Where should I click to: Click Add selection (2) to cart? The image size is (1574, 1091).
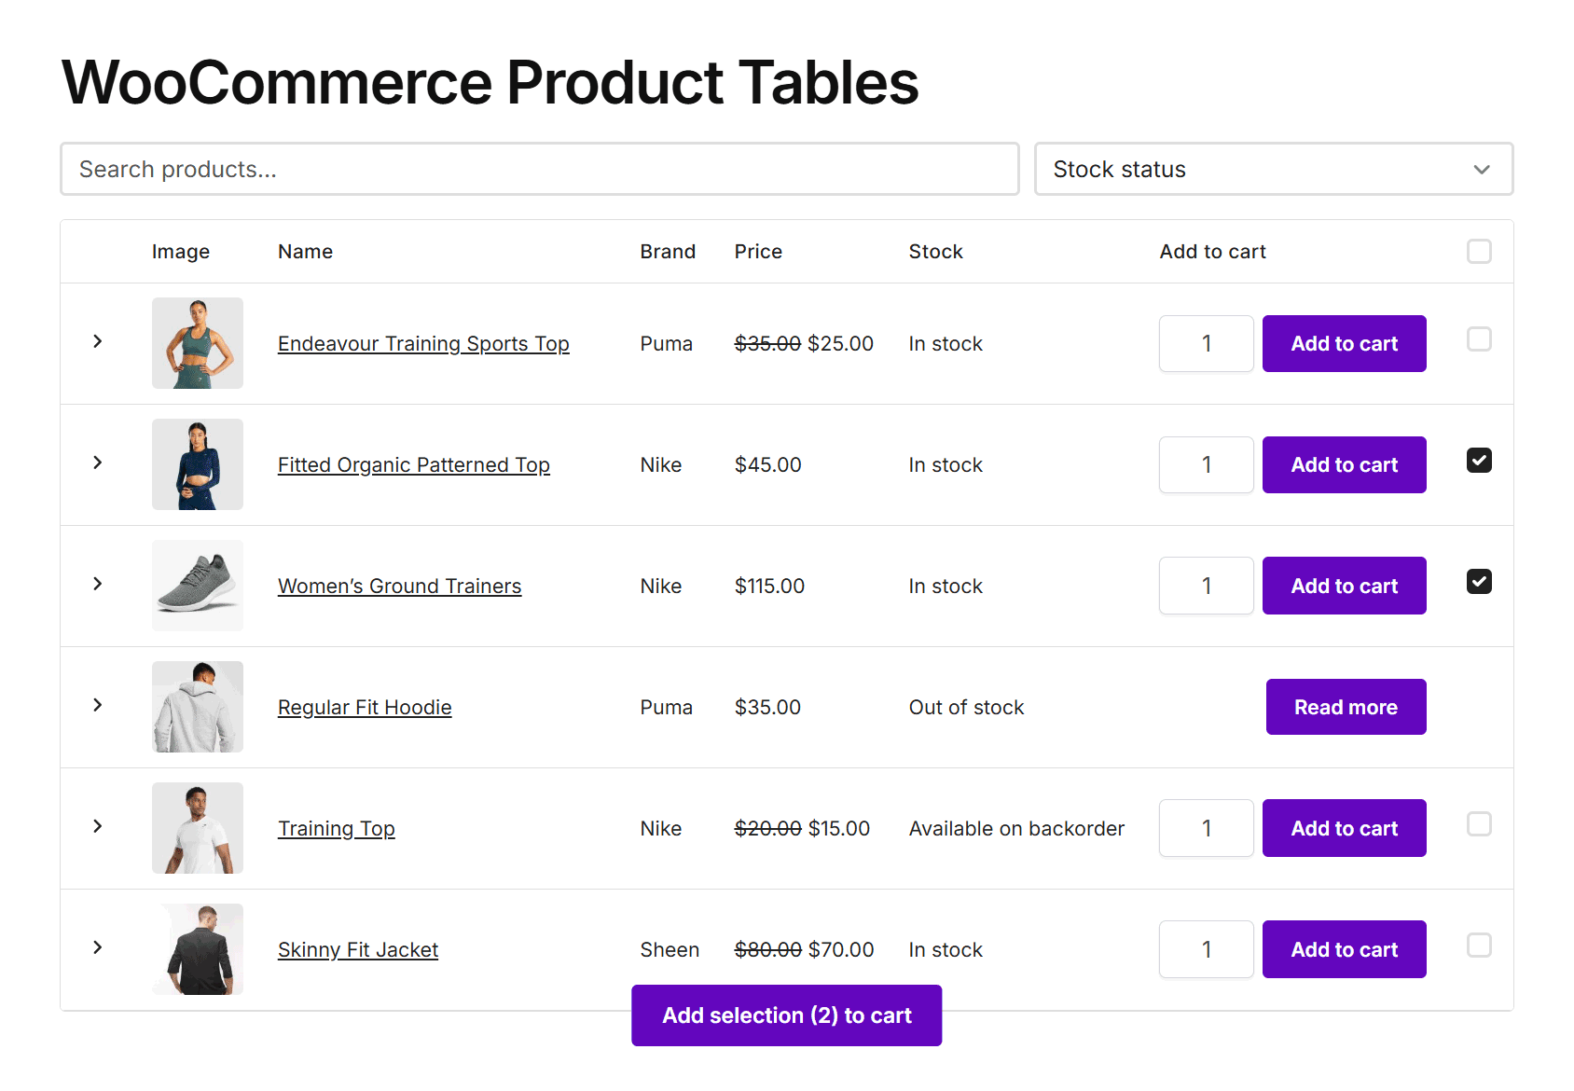tap(786, 1015)
